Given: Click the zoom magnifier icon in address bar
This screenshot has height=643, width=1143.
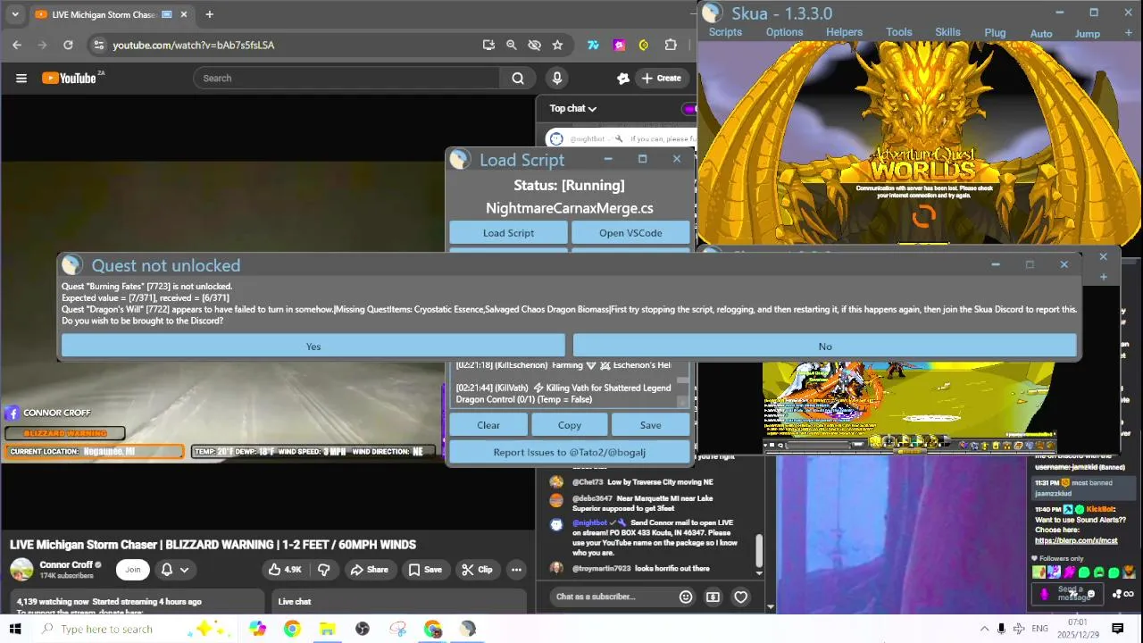Looking at the screenshot, I should [512, 45].
